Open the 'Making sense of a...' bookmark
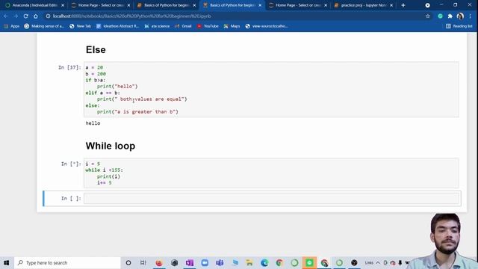The image size is (478, 269). pos(44,26)
